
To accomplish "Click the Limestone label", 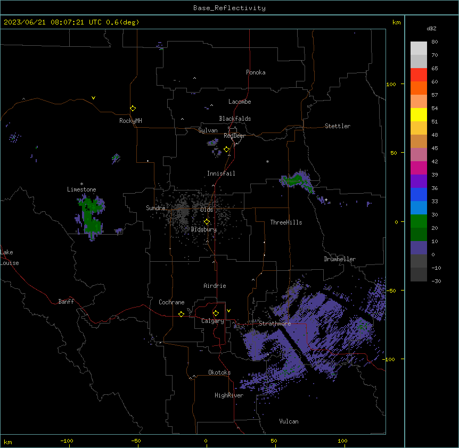I will pyautogui.click(x=81, y=189).
